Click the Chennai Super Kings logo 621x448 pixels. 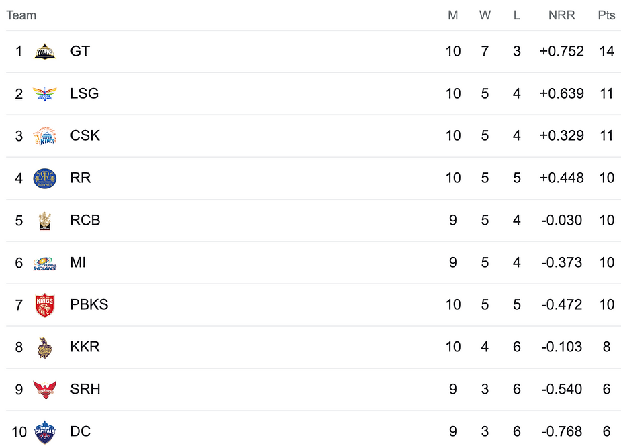[x=45, y=136]
